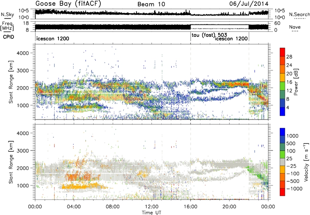Click the '-500' tick on Velocity colorbar
310x215 pixels.
[x=293, y=181]
